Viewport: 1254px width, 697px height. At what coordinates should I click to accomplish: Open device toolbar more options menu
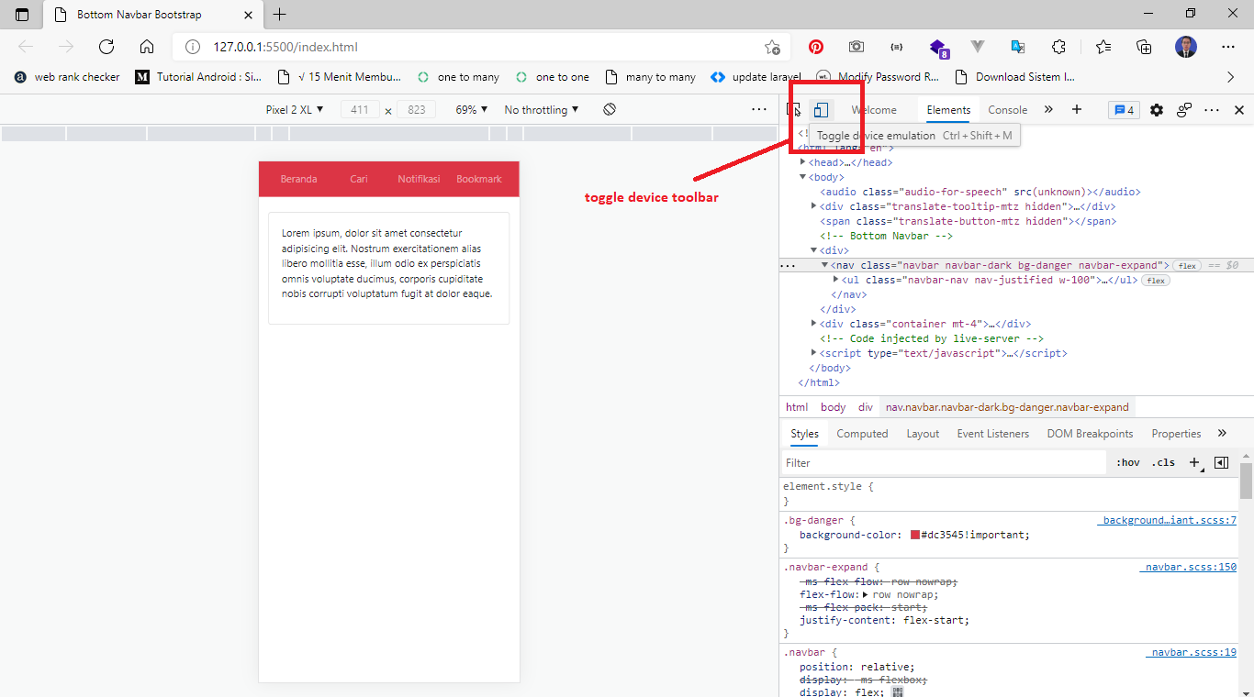[x=758, y=109]
